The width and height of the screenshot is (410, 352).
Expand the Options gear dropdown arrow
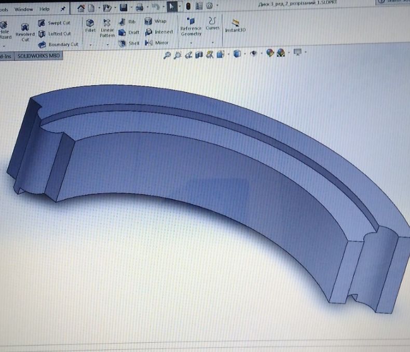[217, 5]
